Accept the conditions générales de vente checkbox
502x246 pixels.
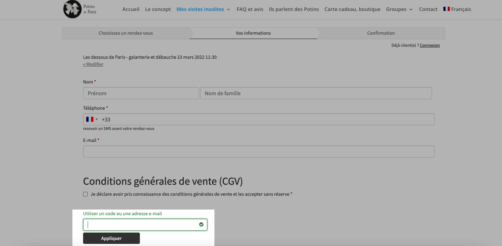point(85,194)
